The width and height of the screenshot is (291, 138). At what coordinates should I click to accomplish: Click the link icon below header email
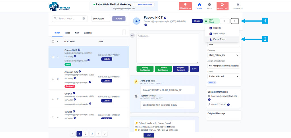click(x=145, y=25)
